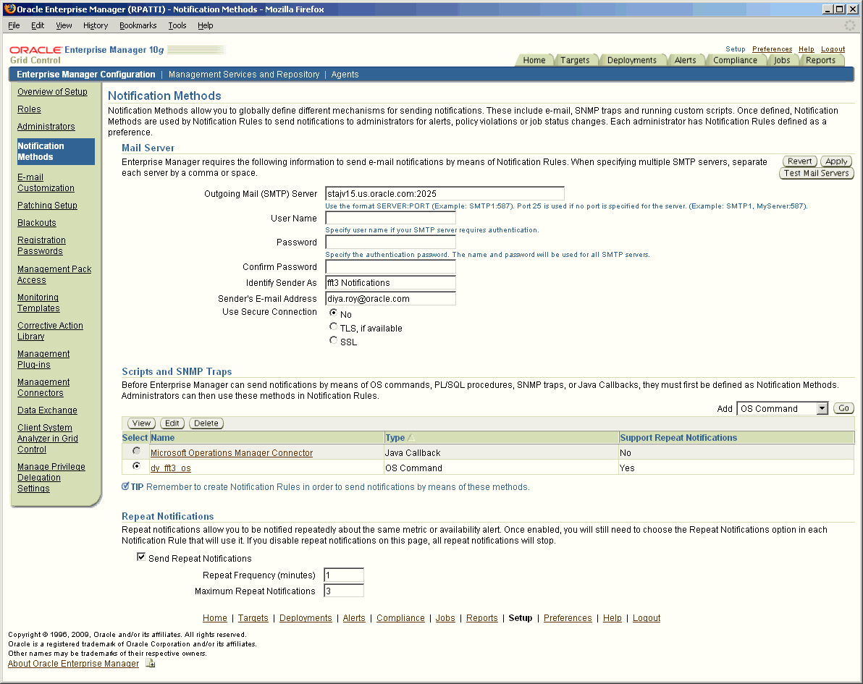
Task: Click the Confirm Password input field
Action: pyautogui.click(x=390, y=267)
